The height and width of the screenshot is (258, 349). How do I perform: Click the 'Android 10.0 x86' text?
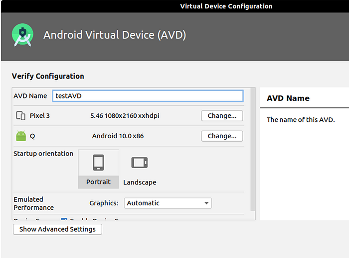118,136
